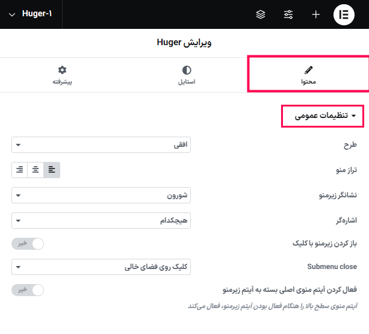The width and height of the screenshot is (369, 334).
Task: Open the Elementor logo menu
Action: click(x=344, y=14)
